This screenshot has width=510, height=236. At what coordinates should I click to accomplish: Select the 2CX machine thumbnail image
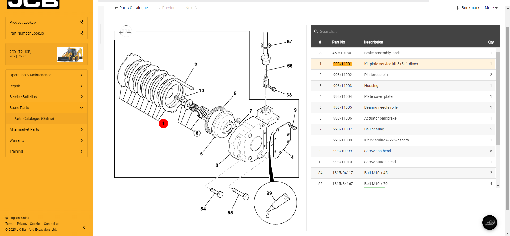click(70, 54)
